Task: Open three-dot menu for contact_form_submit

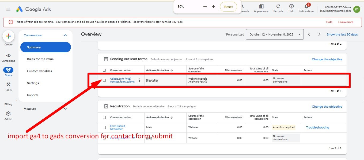Action: [x=139, y=80]
